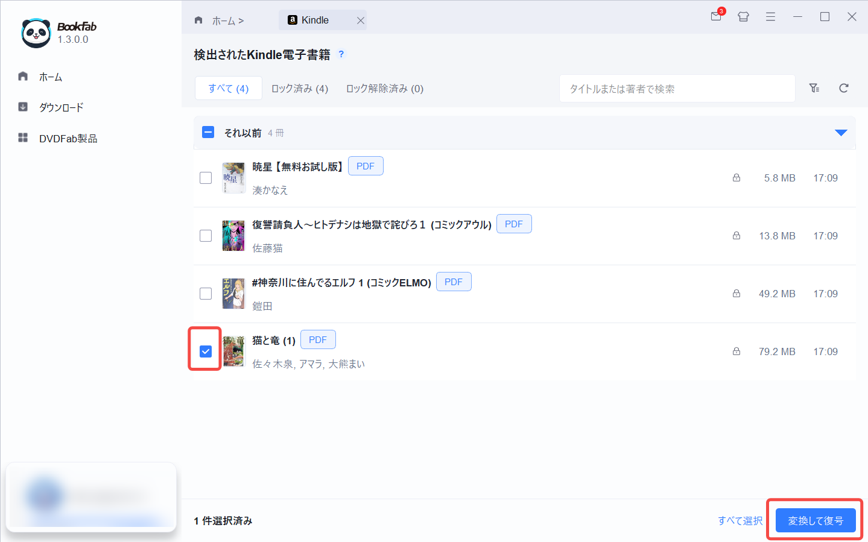Click the lock icon on #神奈川に住んでるエルフ row
This screenshot has height=542, width=868.
click(x=737, y=294)
